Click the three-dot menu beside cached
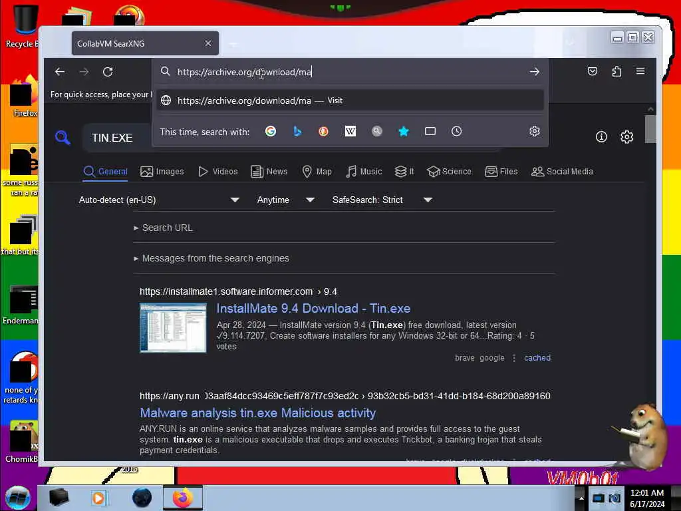Image resolution: width=681 pixels, height=511 pixels. (514, 358)
